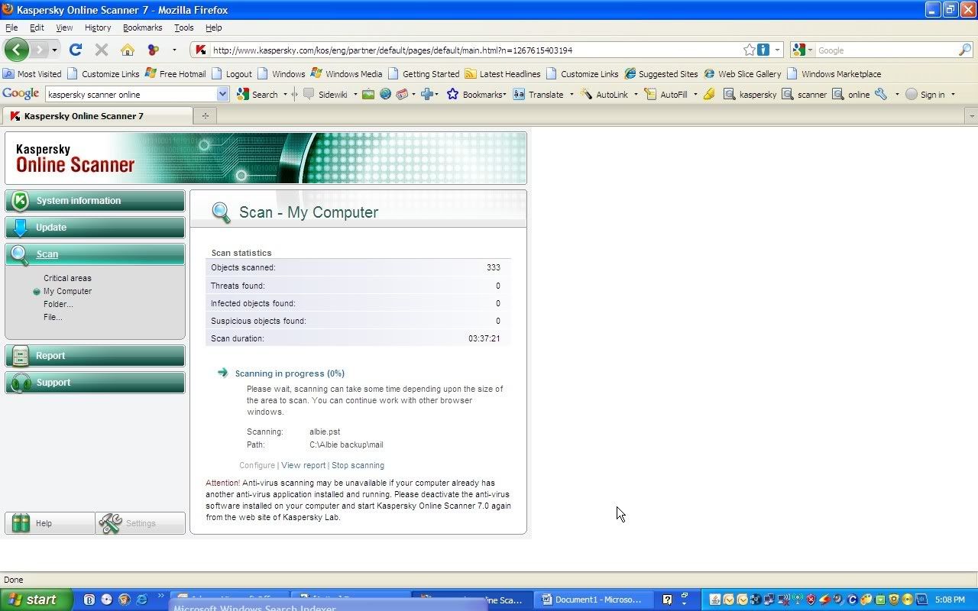Click the Stop scanning link
Image resolution: width=978 pixels, height=611 pixels.
358,465
